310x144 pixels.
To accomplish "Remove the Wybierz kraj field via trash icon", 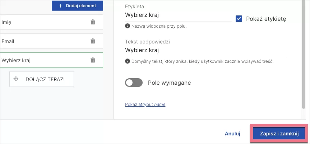I will [x=93, y=60].
